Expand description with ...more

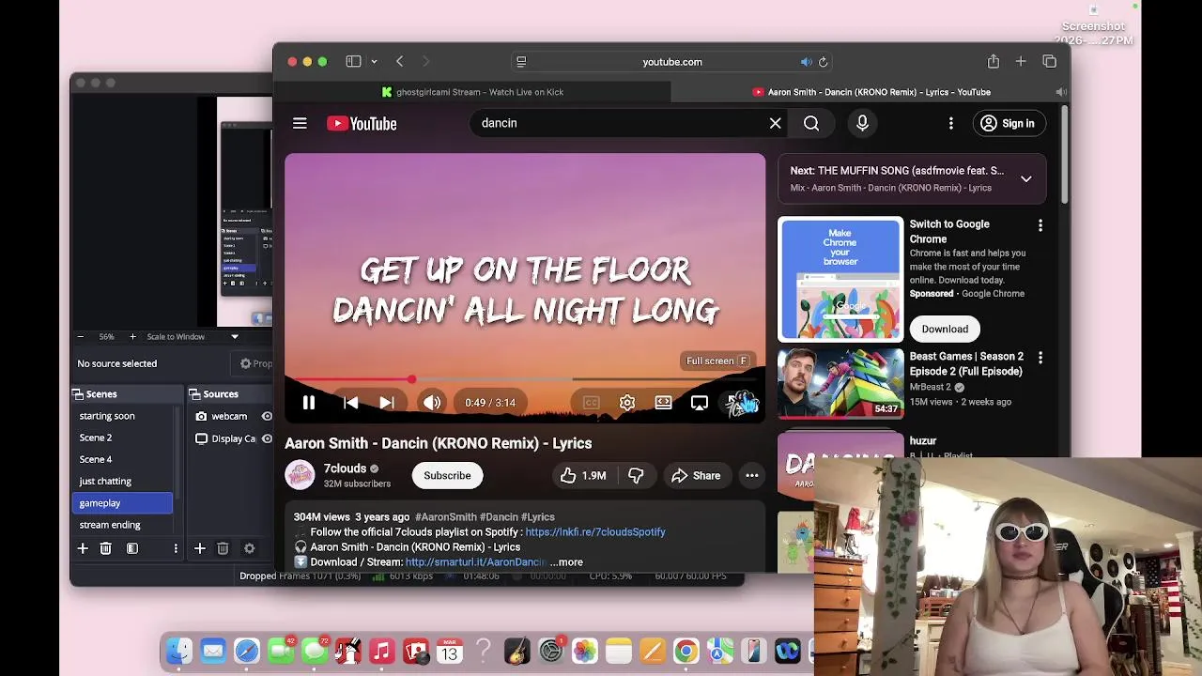[x=566, y=561]
